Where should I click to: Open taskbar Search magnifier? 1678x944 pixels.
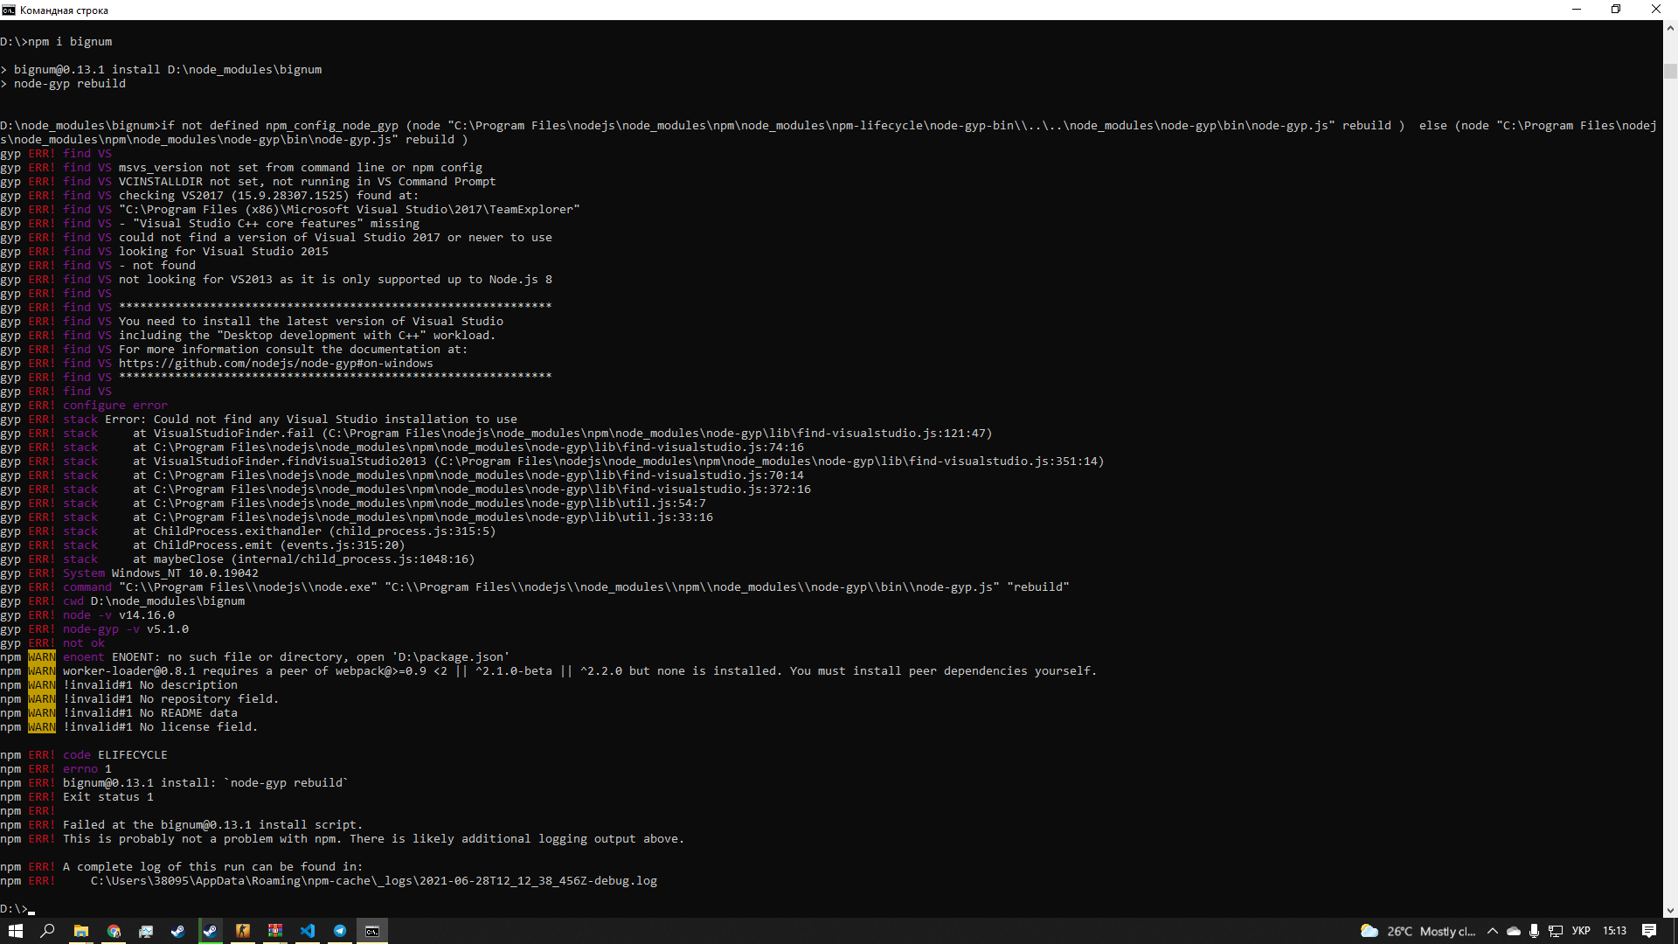click(x=48, y=931)
